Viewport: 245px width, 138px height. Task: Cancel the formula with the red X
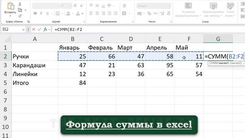tap(34, 29)
